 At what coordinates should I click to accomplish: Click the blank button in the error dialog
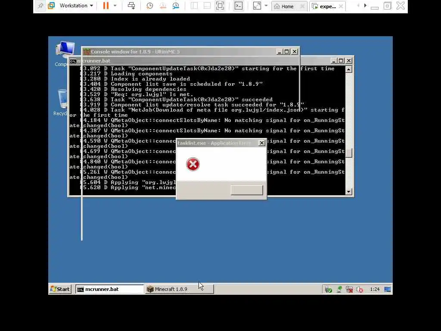pos(247,190)
